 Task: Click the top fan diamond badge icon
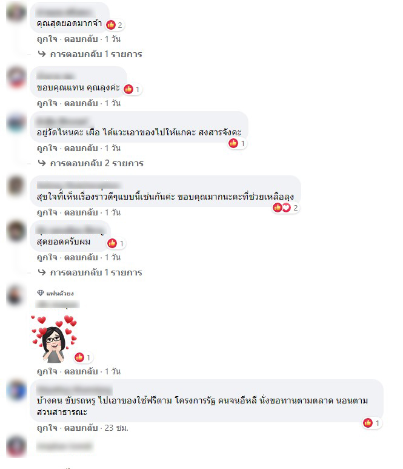click(41, 293)
